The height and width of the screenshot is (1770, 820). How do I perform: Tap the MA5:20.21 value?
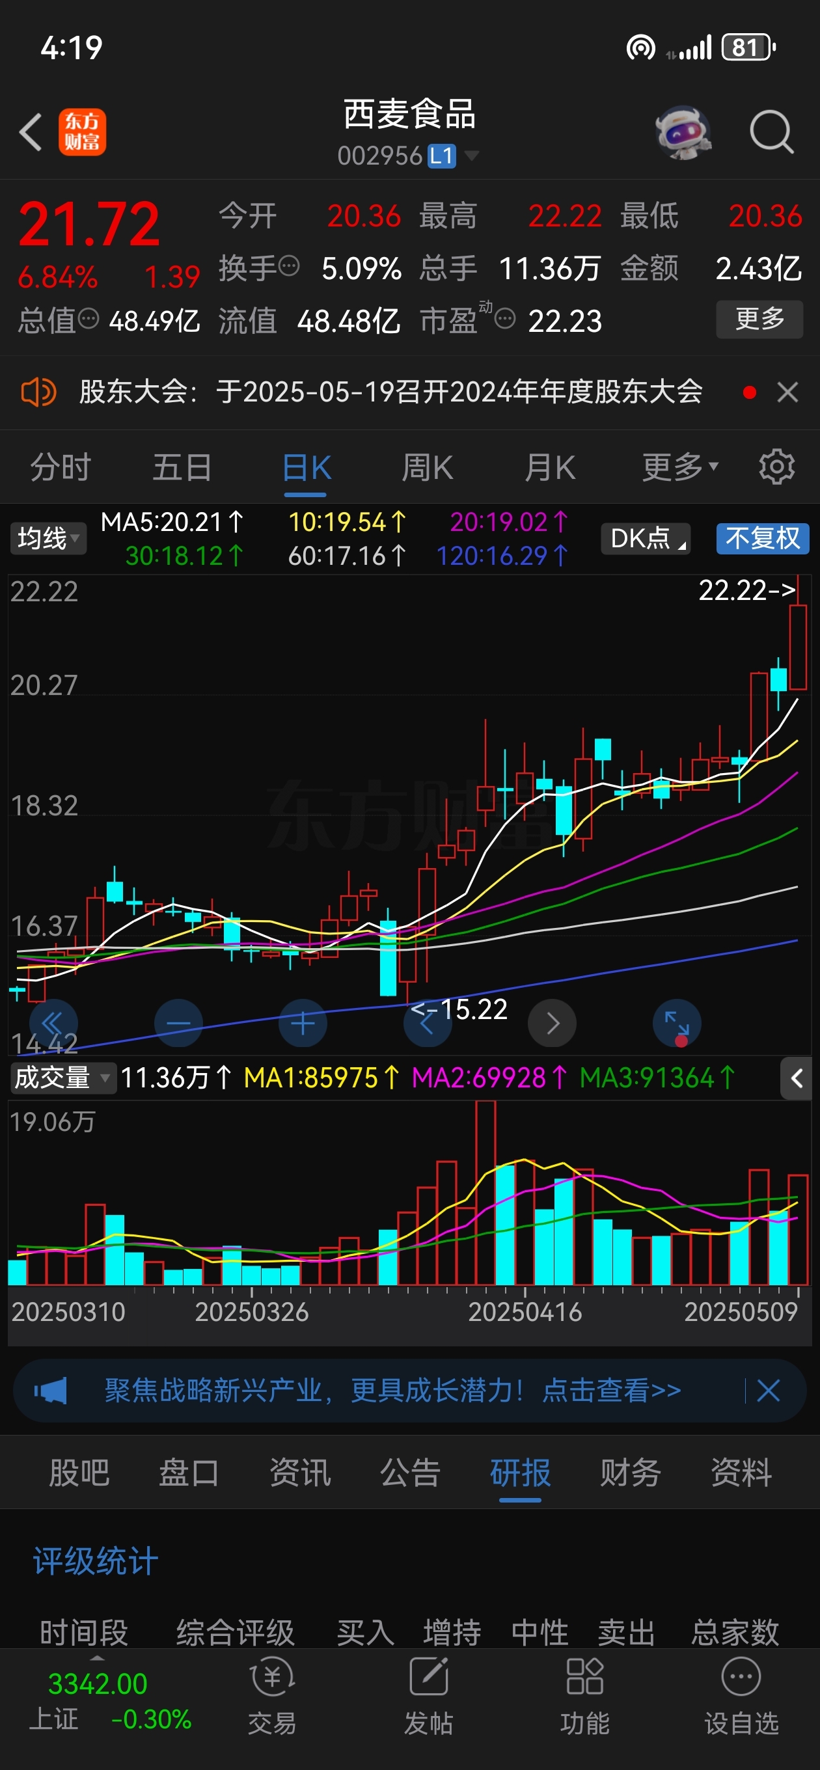pos(172,522)
